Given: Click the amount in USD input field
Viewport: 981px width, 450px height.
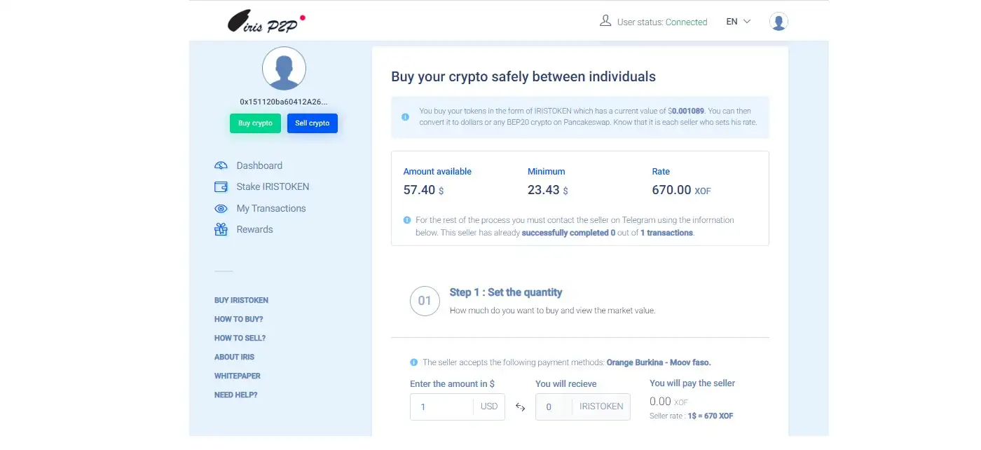Looking at the screenshot, I should click(x=442, y=407).
